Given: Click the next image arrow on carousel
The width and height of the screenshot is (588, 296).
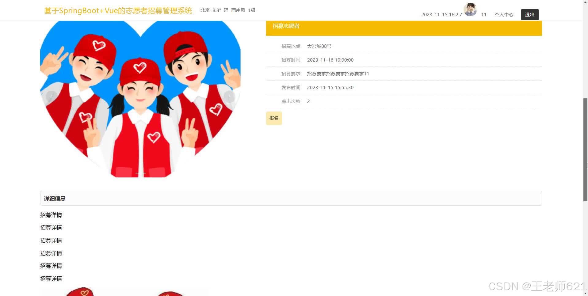Looking at the screenshot, I should pos(229,97).
